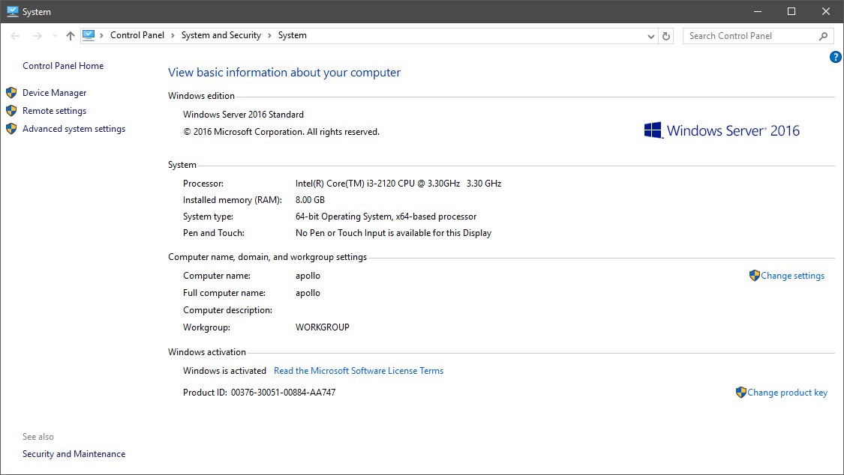Screen dimensions: 844x475
Task: Select the 8.00 GB installed memory value
Action: [x=310, y=200]
